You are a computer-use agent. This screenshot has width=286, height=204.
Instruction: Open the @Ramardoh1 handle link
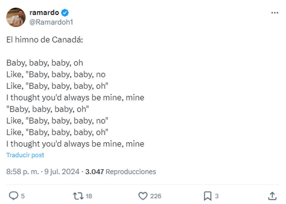click(x=51, y=22)
